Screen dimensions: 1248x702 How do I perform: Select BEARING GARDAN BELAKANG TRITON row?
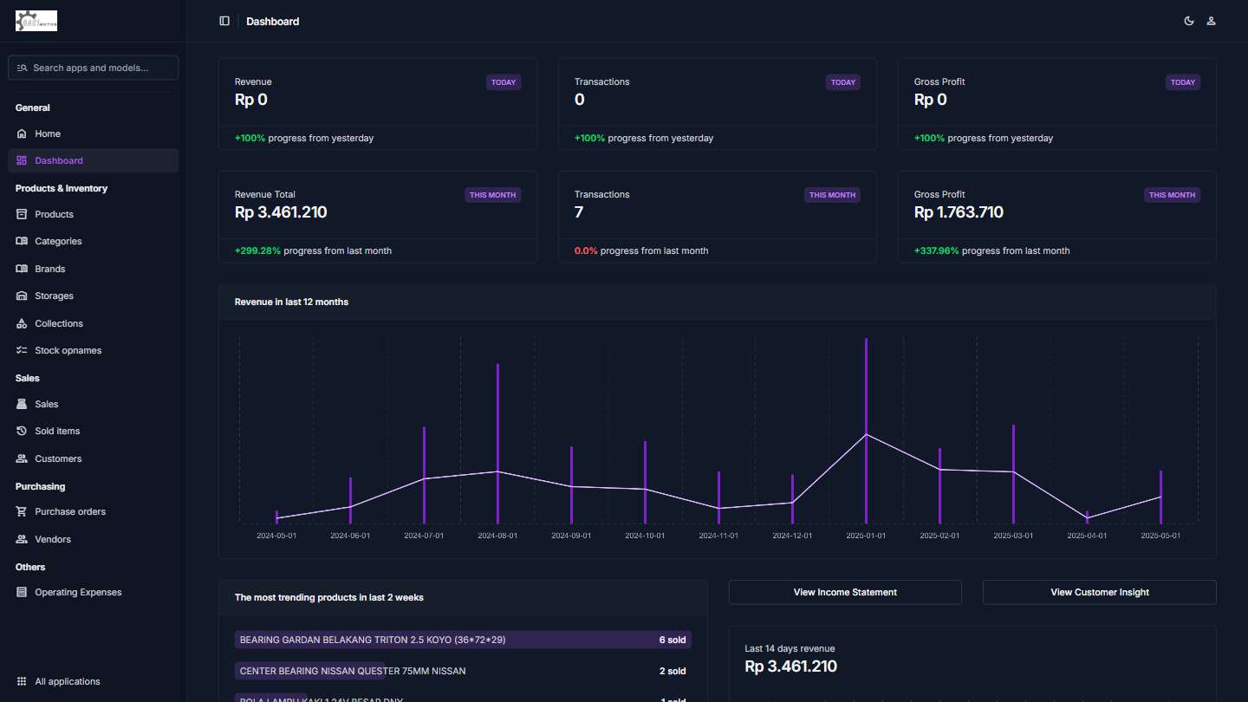tap(463, 640)
